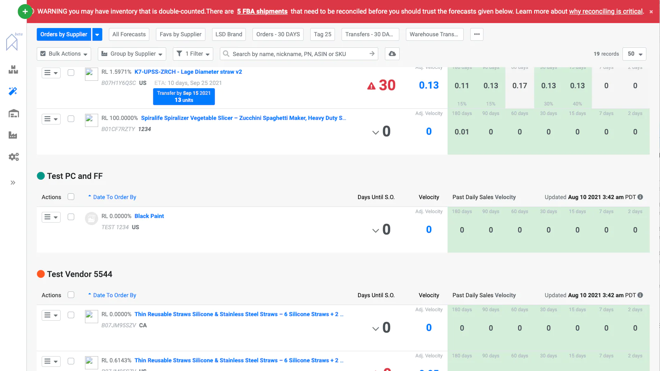Toggle select-all checkbox under Test PC and FF
Viewport: 660px width, 371px height.
(x=71, y=197)
